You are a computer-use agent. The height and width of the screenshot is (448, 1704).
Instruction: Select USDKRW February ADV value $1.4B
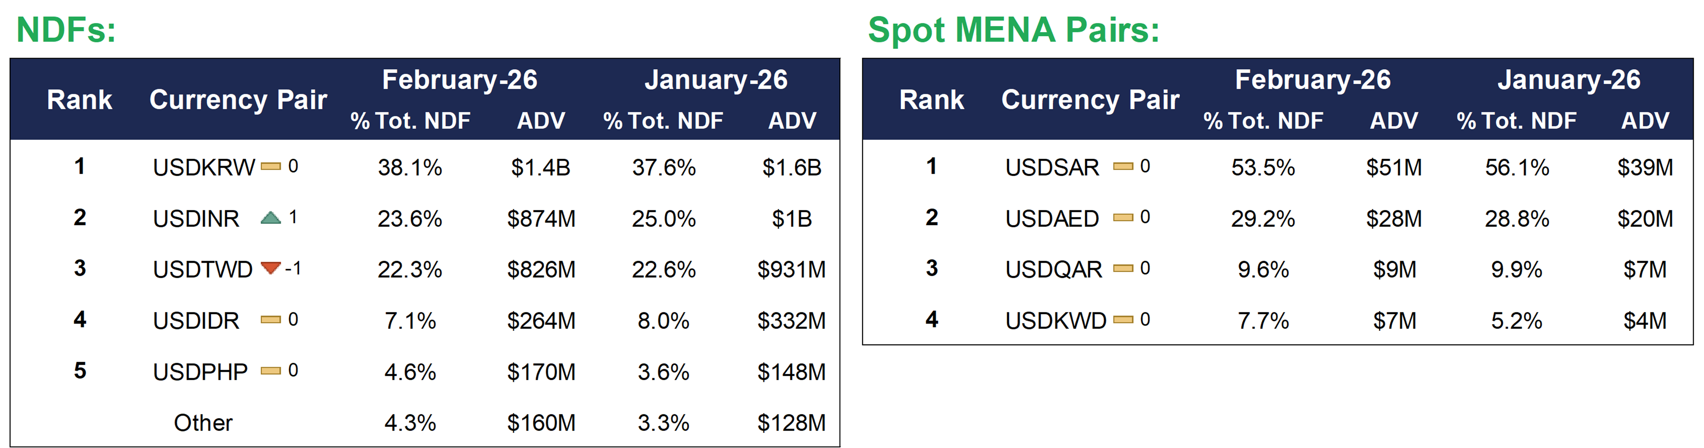click(x=540, y=168)
